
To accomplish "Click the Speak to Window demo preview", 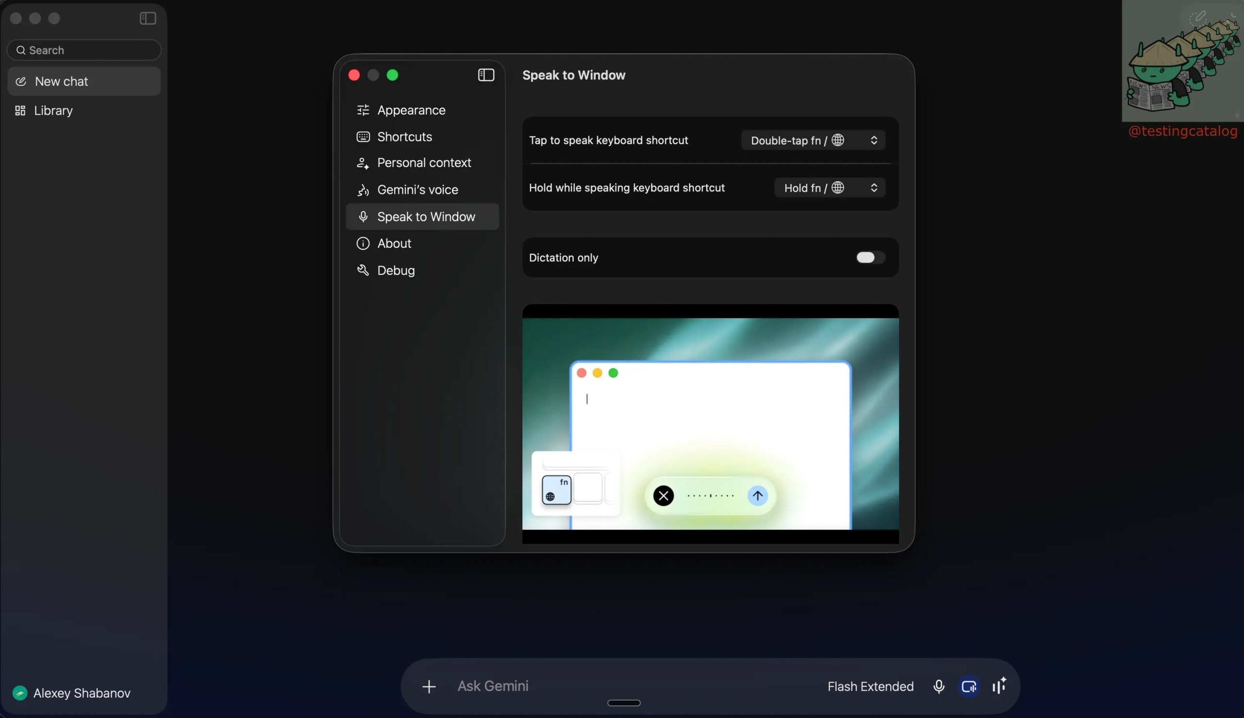I will tap(710, 424).
